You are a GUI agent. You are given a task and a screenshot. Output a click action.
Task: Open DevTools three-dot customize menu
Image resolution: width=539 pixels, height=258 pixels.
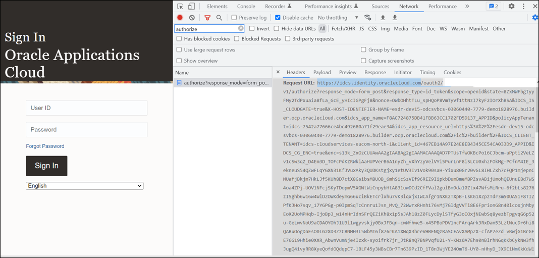(x=523, y=6)
